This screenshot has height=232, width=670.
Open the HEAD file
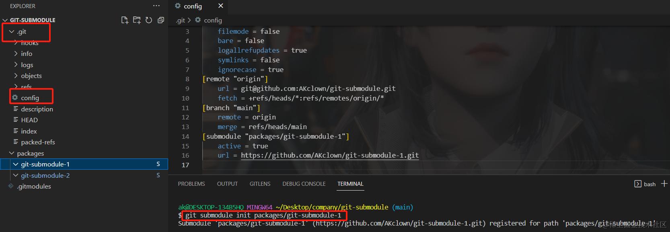click(x=29, y=120)
